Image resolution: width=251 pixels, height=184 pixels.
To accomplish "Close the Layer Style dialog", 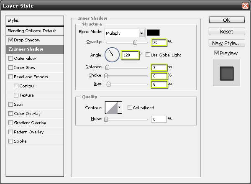I will coord(245,6).
